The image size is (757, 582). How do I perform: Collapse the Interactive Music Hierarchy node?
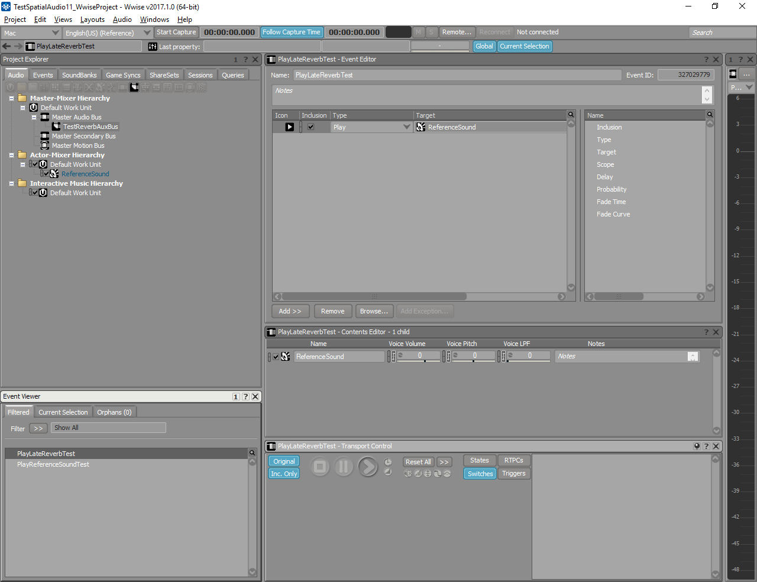tap(11, 183)
